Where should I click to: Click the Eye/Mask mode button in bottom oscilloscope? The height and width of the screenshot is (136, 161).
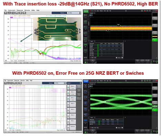click(x=86, y=81)
